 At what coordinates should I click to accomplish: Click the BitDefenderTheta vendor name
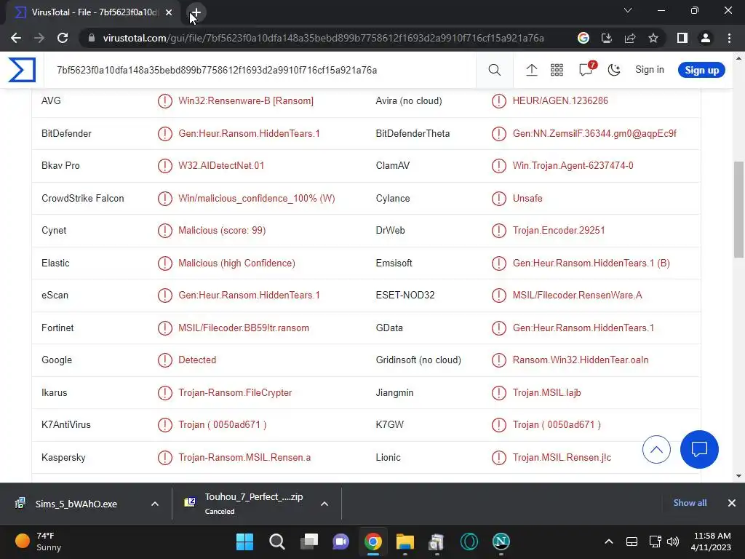pos(413,134)
